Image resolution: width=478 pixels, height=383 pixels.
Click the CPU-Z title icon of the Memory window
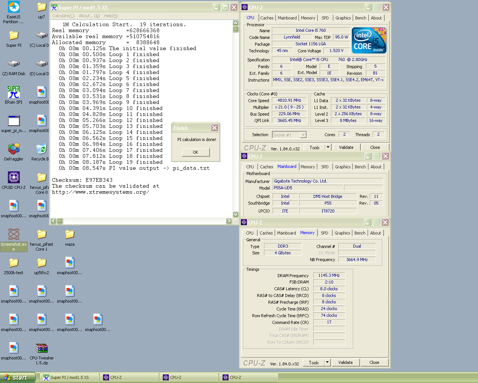click(x=244, y=223)
